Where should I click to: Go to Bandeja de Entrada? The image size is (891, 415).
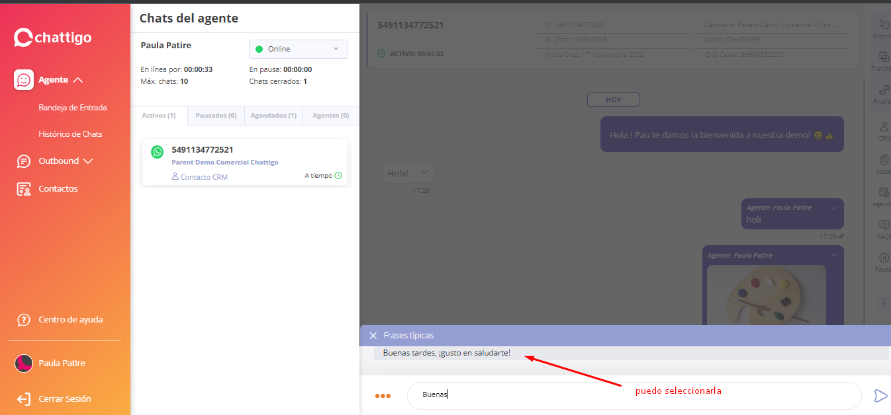pos(72,108)
